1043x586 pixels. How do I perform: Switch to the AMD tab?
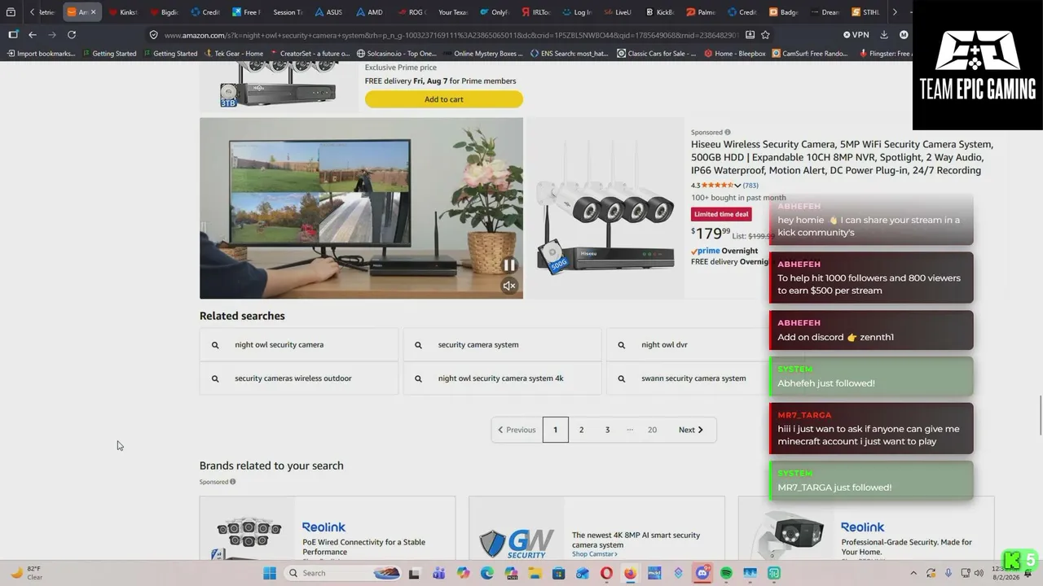click(x=368, y=12)
